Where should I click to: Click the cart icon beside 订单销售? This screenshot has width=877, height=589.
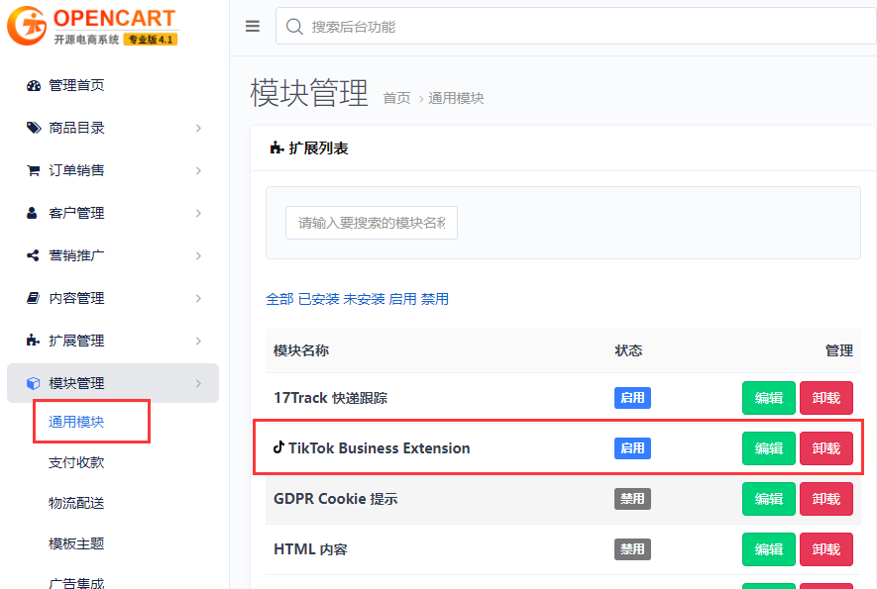[34, 170]
